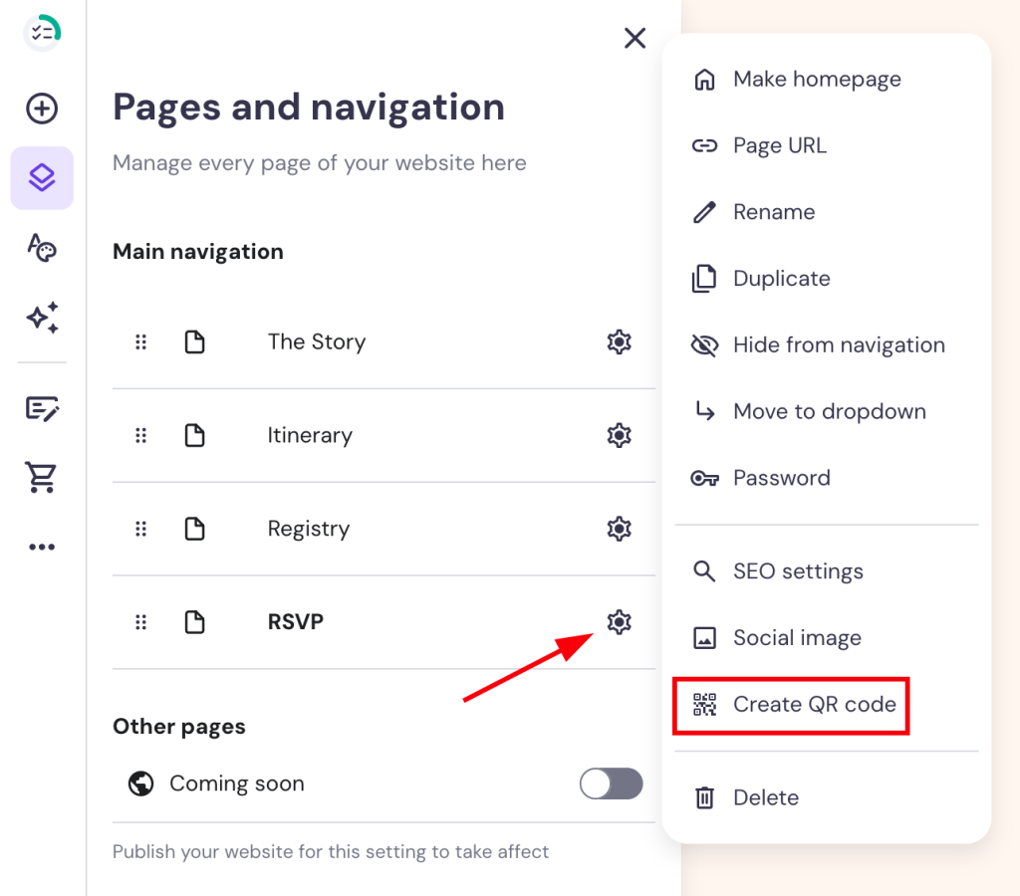The image size is (1020, 896).
Task: Choose Move to dropdown option
Action: pos(830,411)
